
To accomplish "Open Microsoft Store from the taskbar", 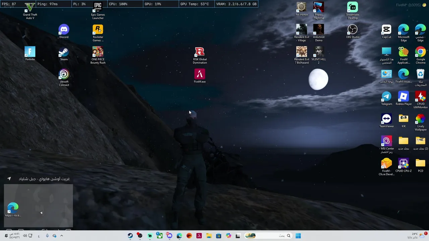I will point(219,236).
